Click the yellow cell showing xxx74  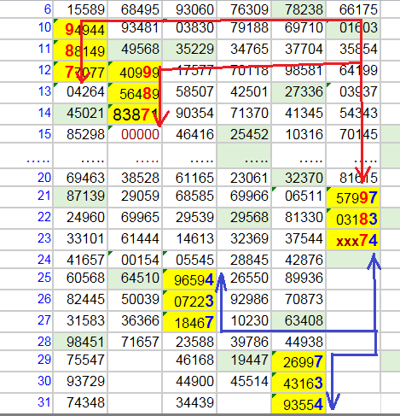tap(353, 240)
